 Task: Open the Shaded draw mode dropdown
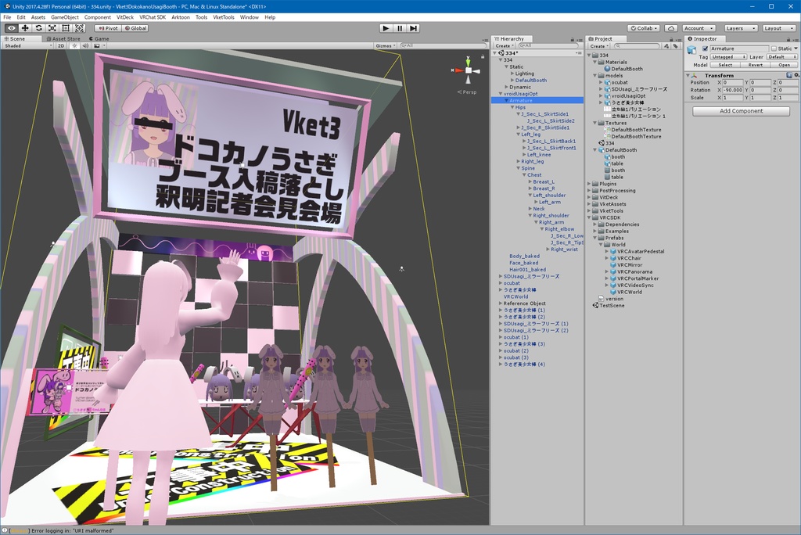28,45
